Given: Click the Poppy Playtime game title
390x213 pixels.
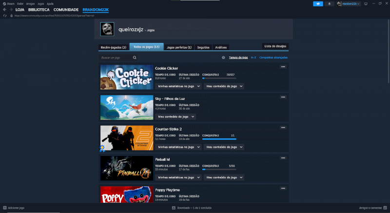Looking at the screenshot, I should point(167,190).
